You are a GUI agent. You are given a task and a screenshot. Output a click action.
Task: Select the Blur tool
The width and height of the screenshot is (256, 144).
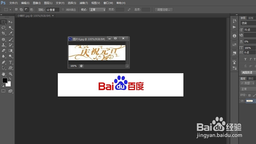pyautogui.click(x=3, y=56)
